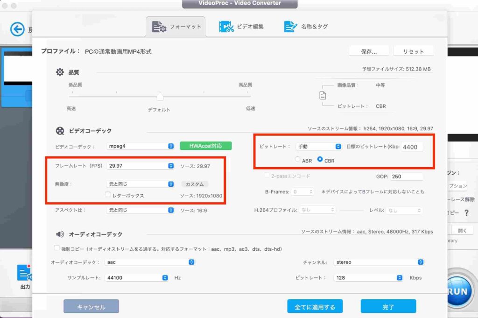Image resolution: width=478 pixels, height=318 pixels.
Task: Click the 予想ファイルサイズ: 512.38 MB text
Action: 396,69
